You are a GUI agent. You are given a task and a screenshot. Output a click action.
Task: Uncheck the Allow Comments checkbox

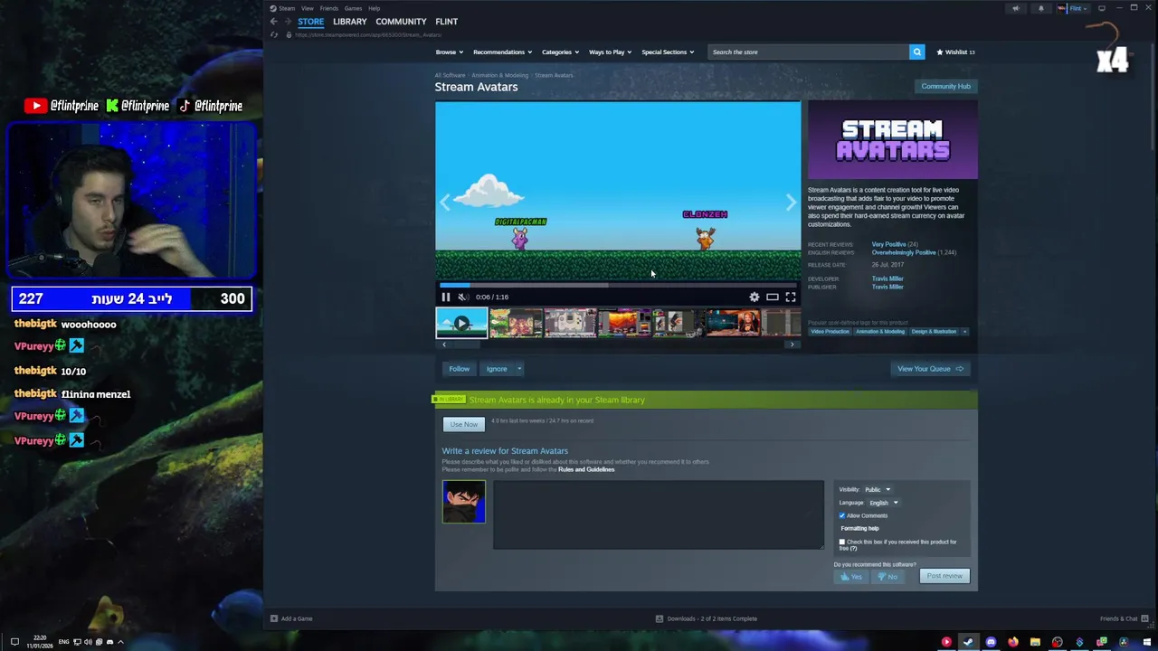coord(842,515)
